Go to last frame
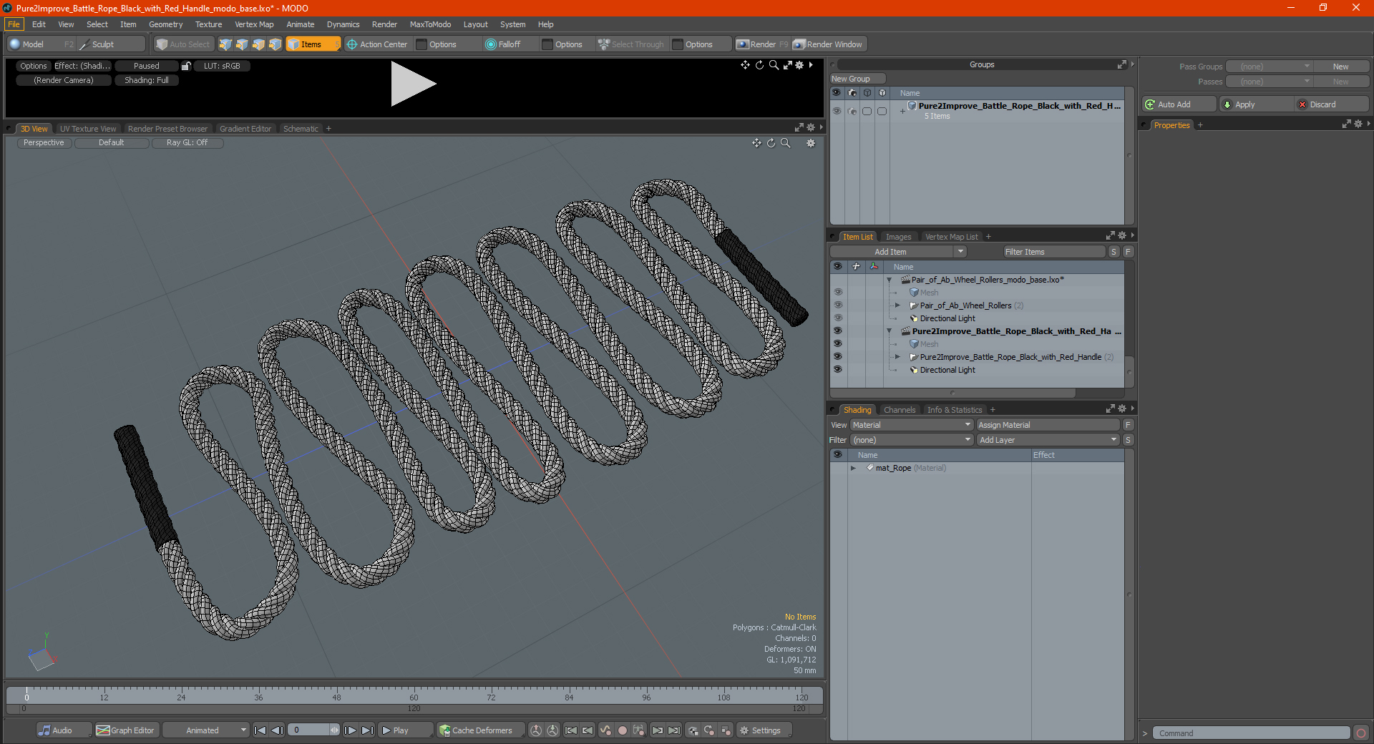This screenshot has height=744, width=1374. click(x=367, y=730)
